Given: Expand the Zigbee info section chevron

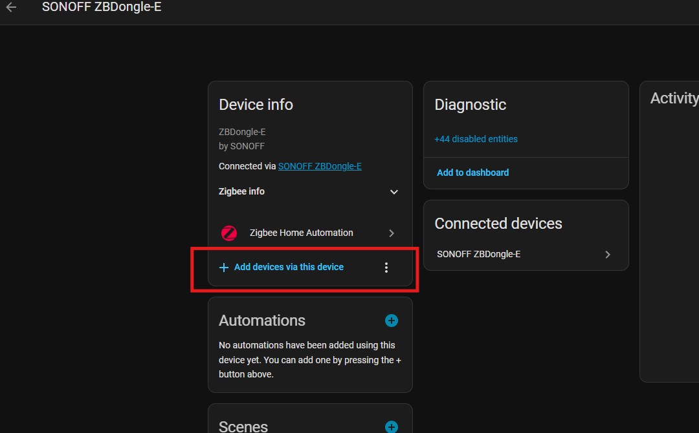Looking at the screenshot, I should [394, 192].
